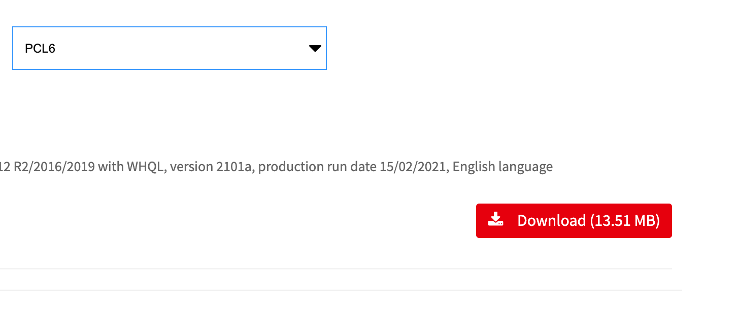737x318 pixels.
Task: Click the PCL6 text in the combo box
Action: pos(40,49)
